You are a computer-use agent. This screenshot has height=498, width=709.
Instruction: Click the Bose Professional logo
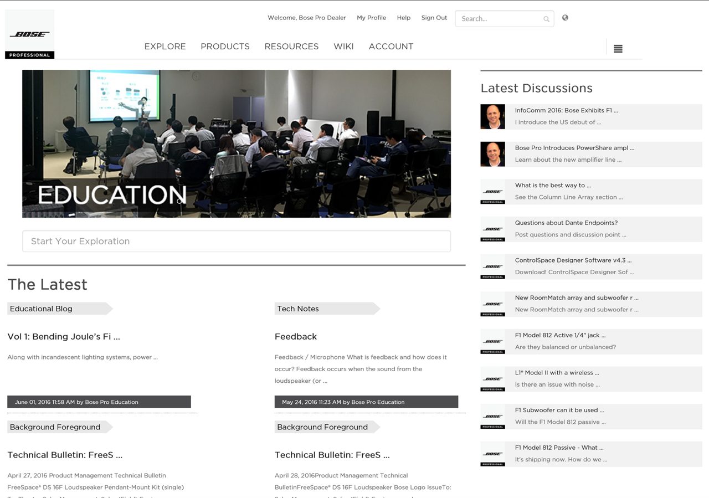pos(29,34)
